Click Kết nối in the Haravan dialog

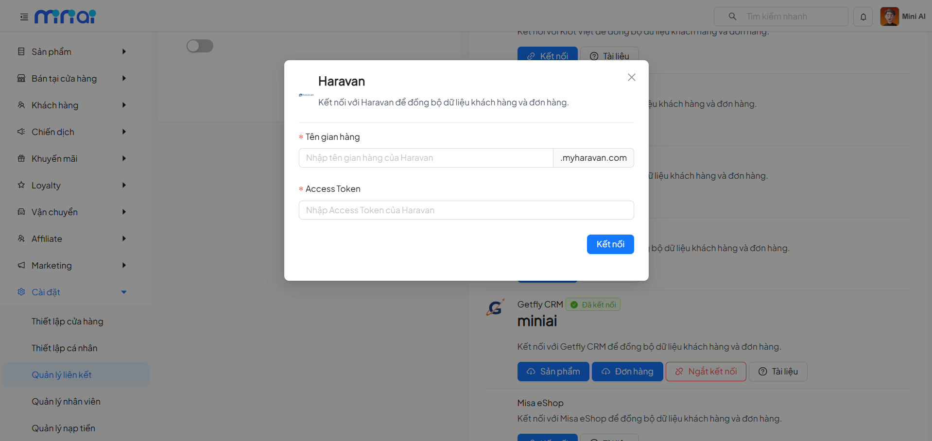(x=610, y=244)
